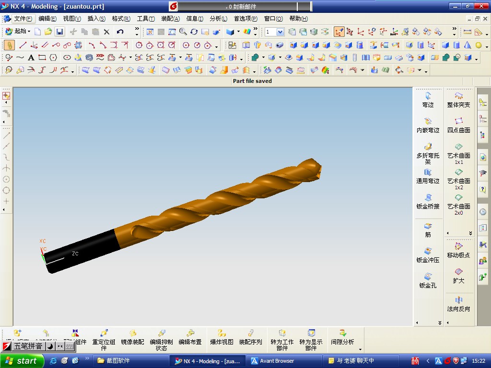Toggle the highlighted WCS display icon
The height and width of the screenshot is (368, 491).
339,32
